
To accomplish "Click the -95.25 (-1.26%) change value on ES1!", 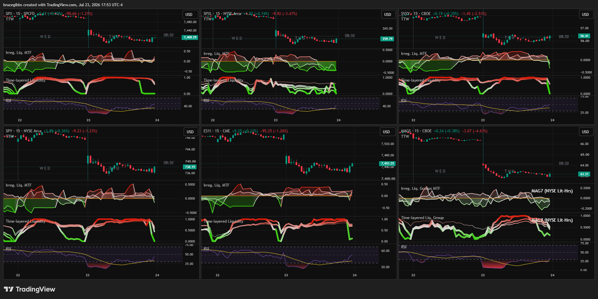I will click(274, 131).
